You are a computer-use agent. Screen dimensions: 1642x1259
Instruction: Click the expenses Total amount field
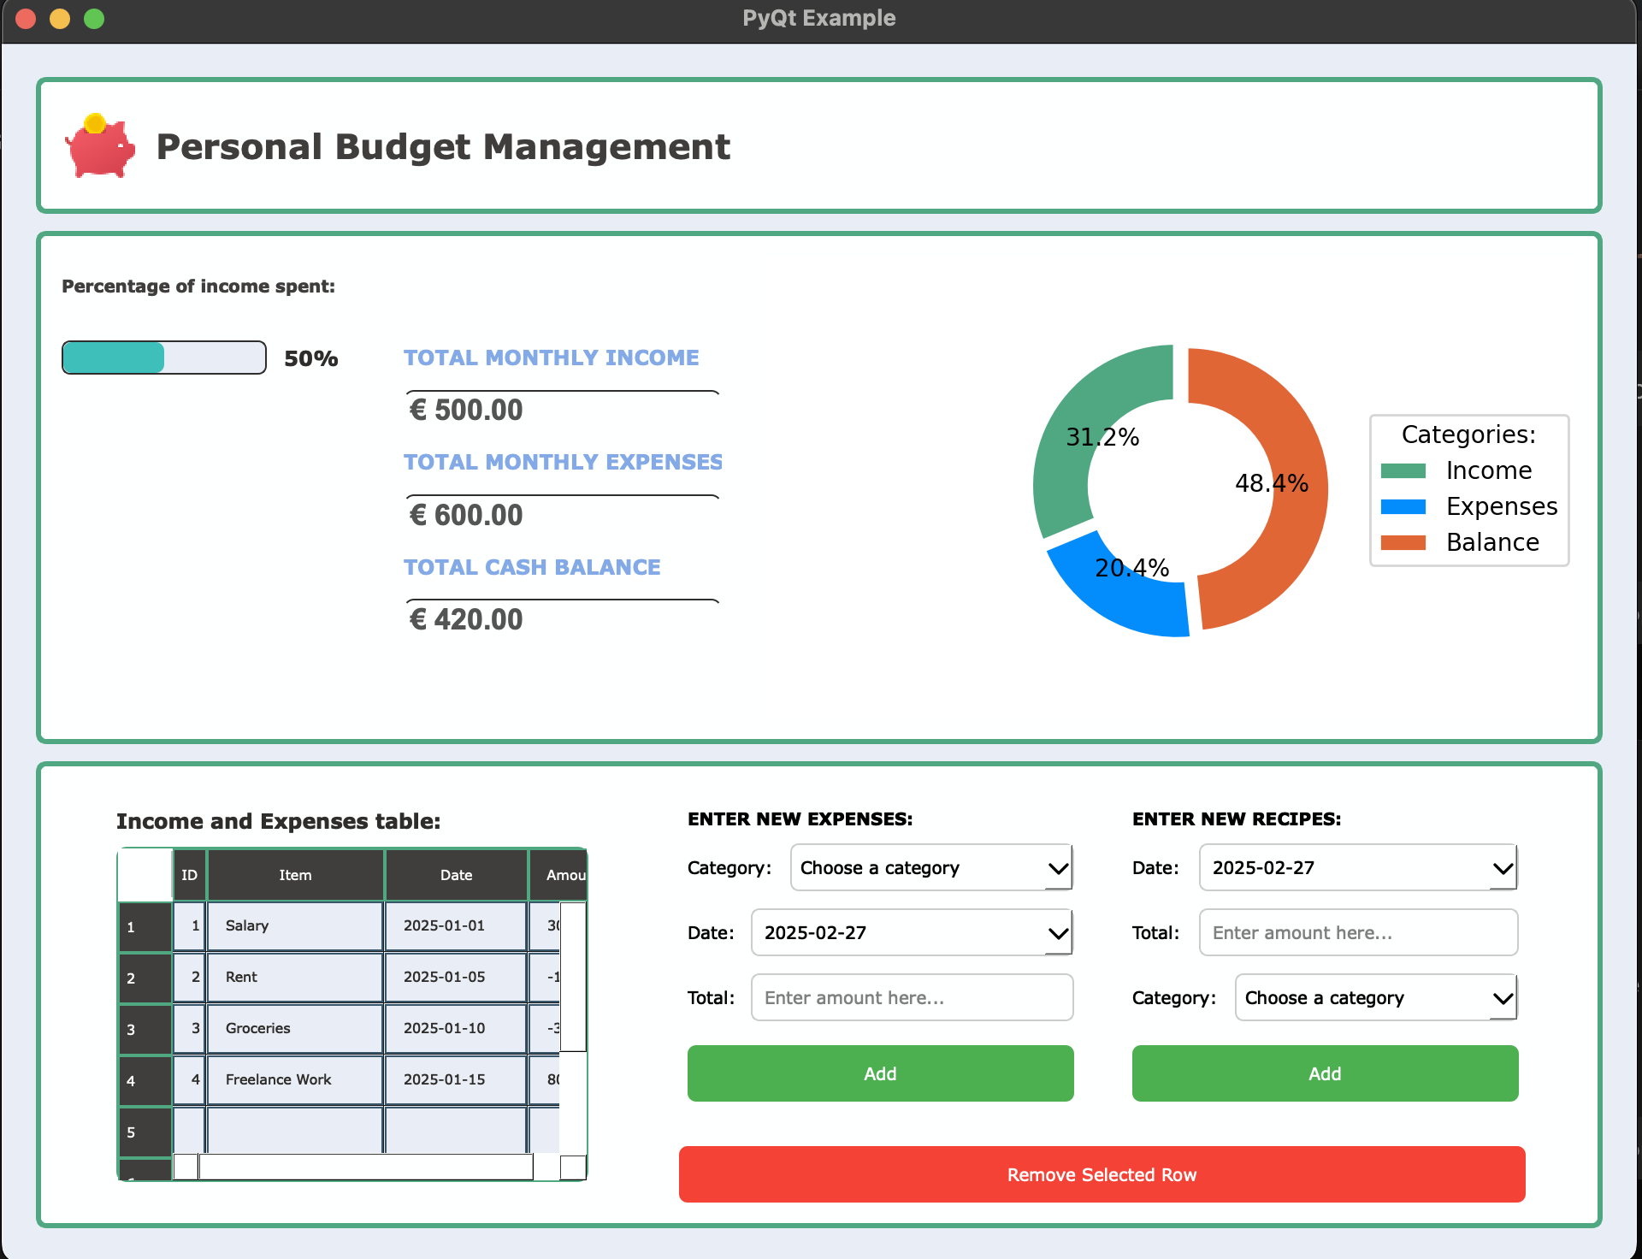[x=912, y=998]
